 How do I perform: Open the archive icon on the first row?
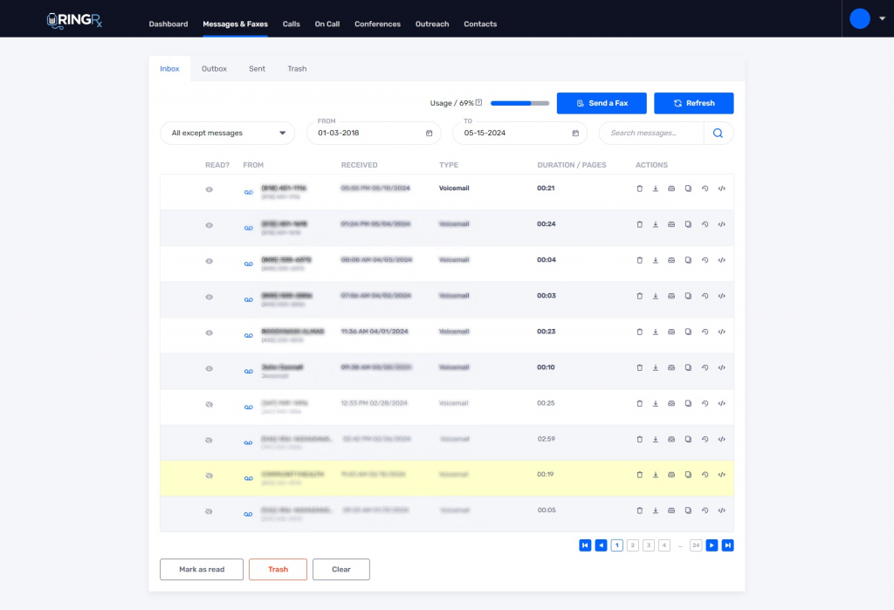(671, 189)
